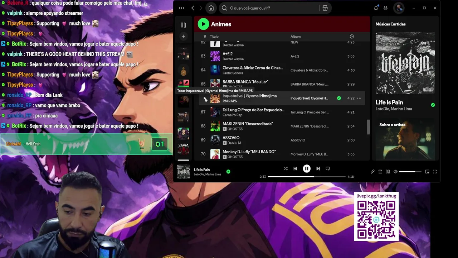Viewport: 458px width, 258px height.
Task: Sort by duration clock icon column
Action: click(352, 37)
